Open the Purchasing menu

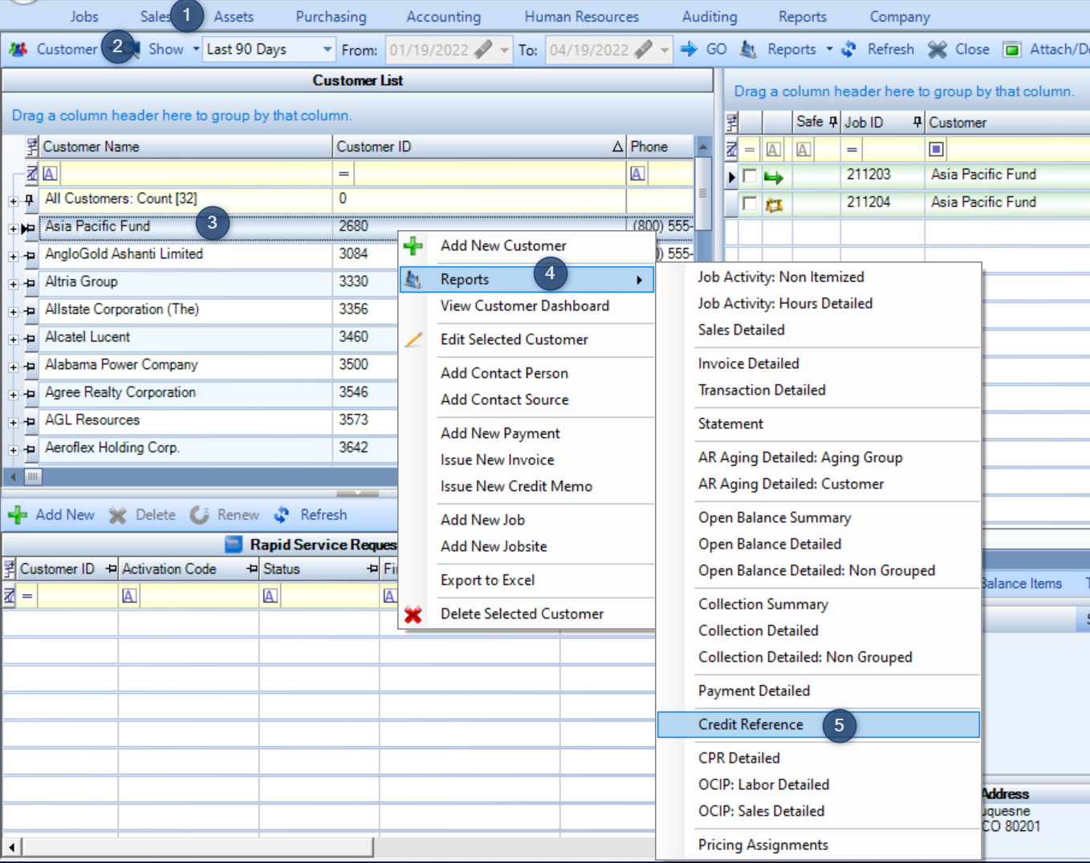coord(331,17)
